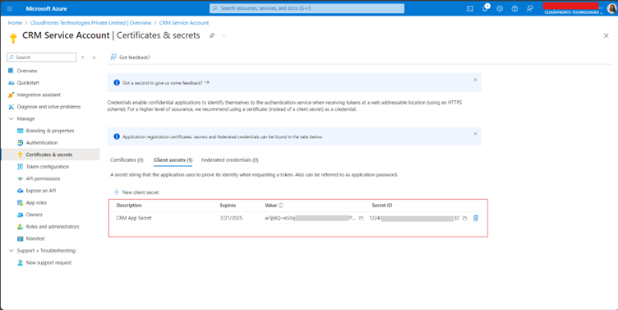Dismiss the application registration info banner
The image size is (618, 310).
coord(475,134)
